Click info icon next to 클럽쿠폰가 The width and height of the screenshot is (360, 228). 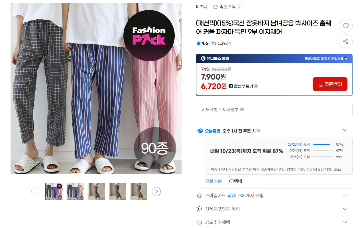point(256,86)
